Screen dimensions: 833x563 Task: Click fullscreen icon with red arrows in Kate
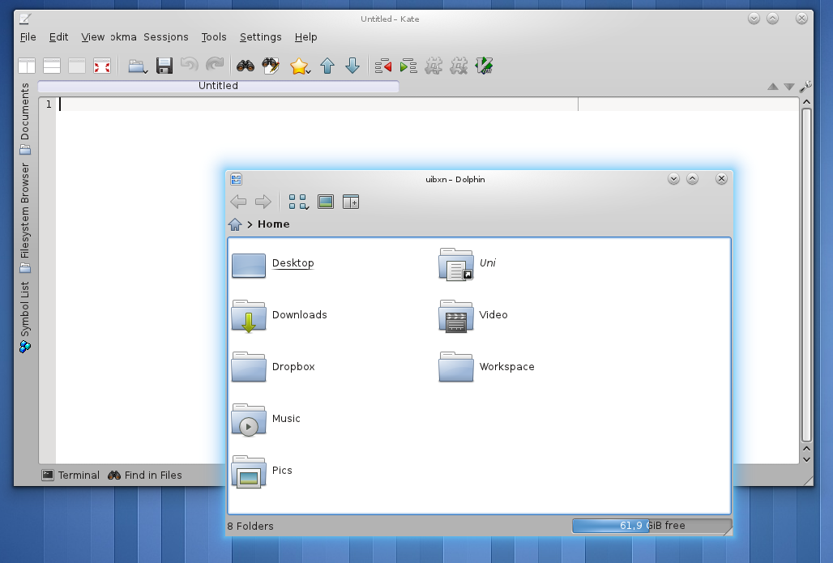102,66
